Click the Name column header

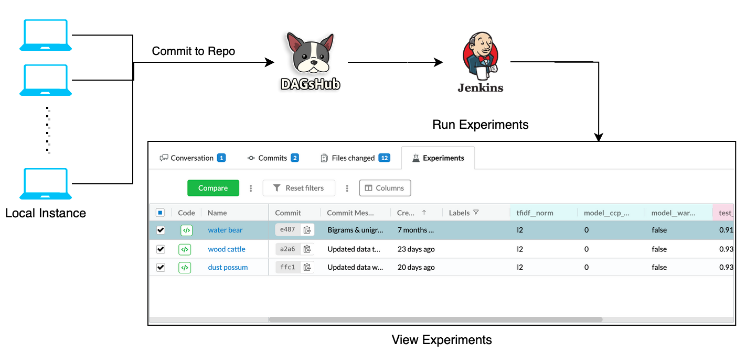tap(217, 213)
